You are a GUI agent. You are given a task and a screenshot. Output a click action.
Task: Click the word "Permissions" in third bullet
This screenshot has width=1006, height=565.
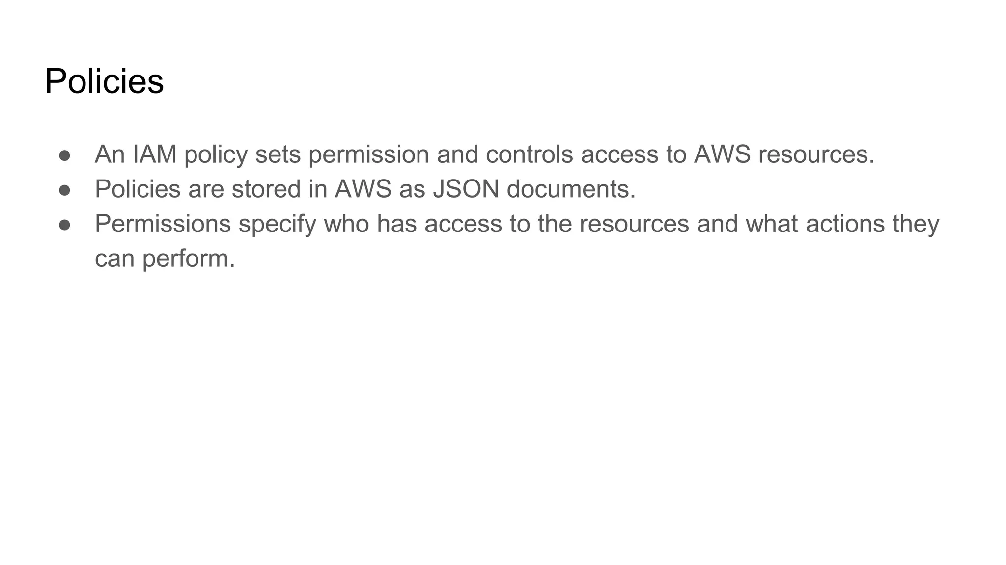(x=163, y=224)
